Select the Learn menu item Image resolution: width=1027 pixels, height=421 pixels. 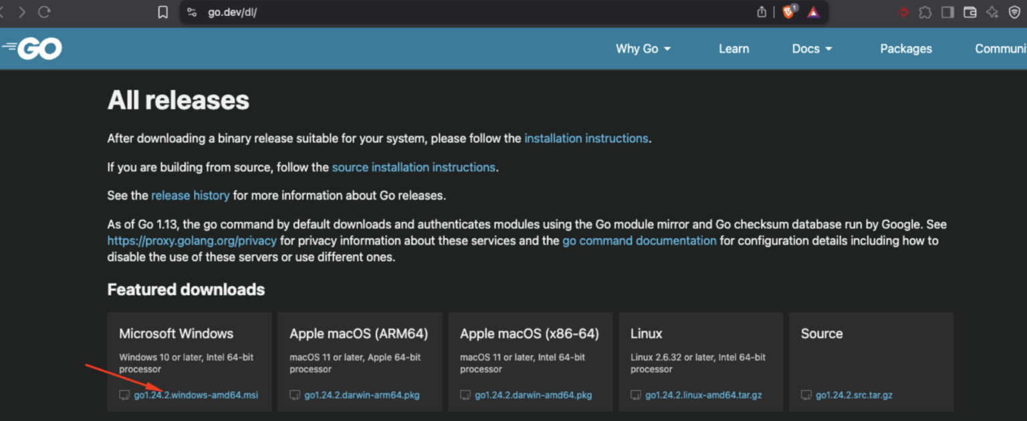point(733,48)
